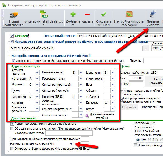The image size is (163, 156).
Task: Open the Гарантия column dropdown
Action: 37,97
